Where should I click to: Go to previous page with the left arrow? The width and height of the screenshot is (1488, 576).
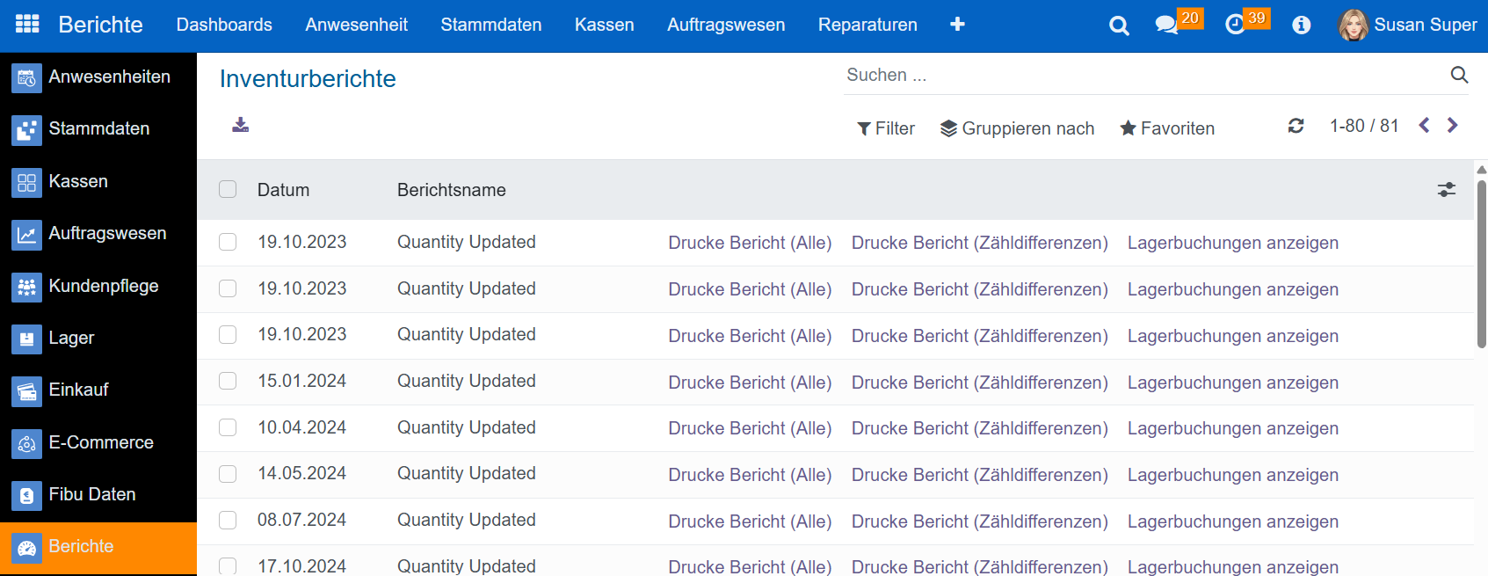click(x=1424, y=125)
